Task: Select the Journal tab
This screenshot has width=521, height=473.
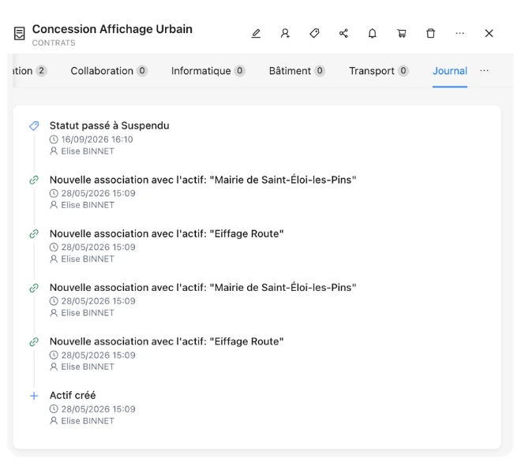Action: 450,71
